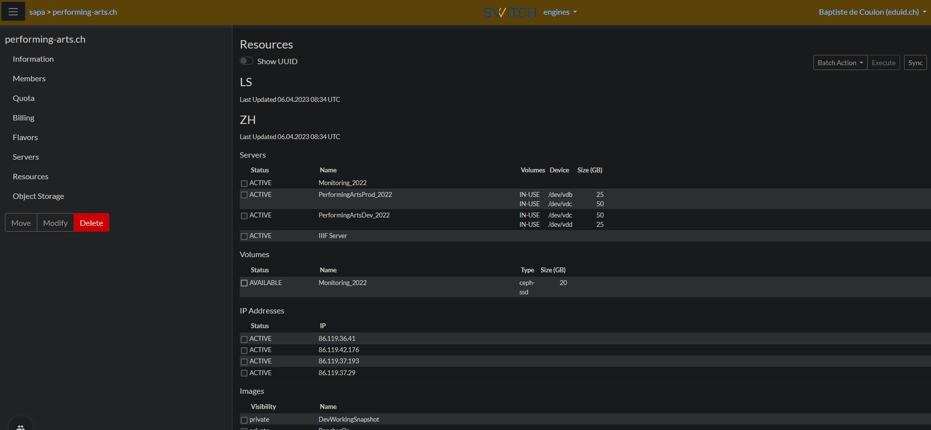Open the Members sidebar item

(29, 78)
